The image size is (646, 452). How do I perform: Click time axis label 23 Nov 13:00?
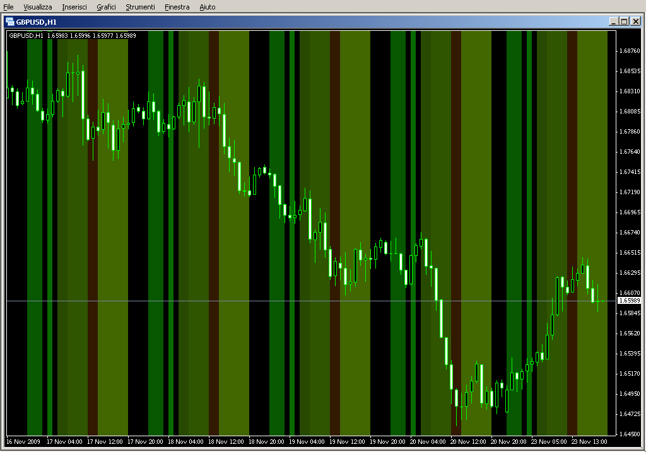coord(590,442)
